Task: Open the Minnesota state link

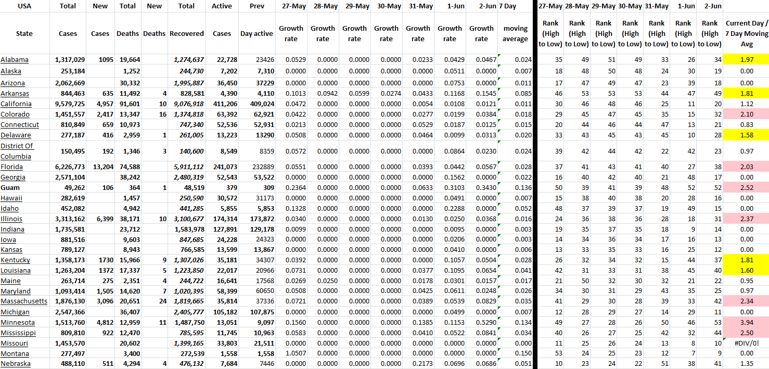Action: [18, 322]
